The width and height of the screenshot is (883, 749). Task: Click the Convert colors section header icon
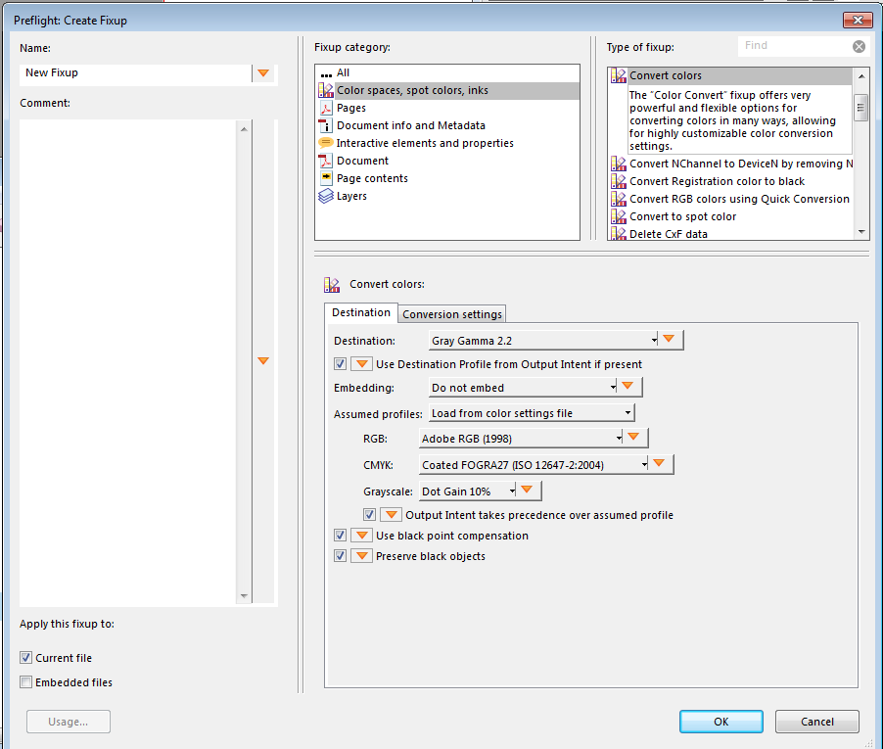tap(332, 284)
